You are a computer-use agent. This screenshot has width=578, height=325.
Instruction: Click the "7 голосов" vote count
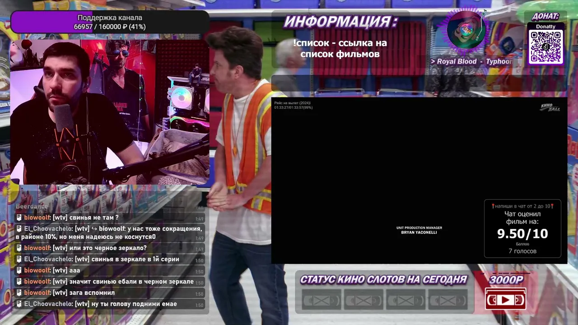pos(522,251)
